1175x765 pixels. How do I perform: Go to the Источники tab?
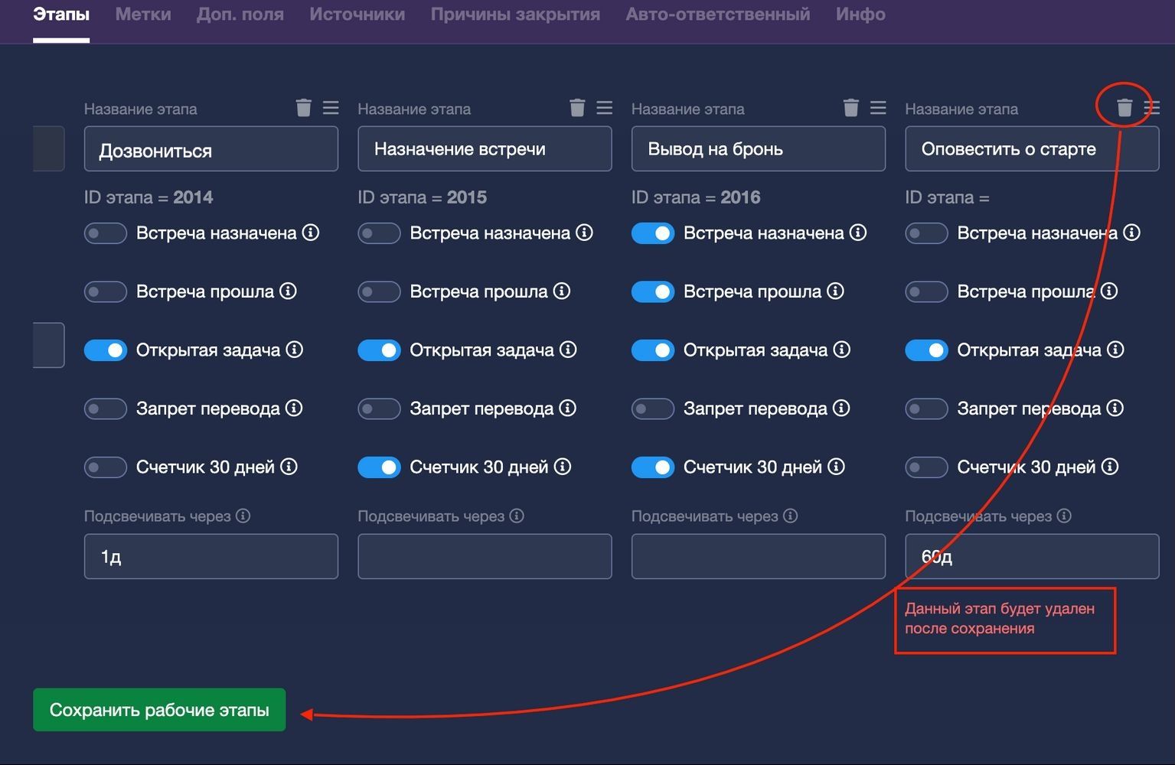357,15
